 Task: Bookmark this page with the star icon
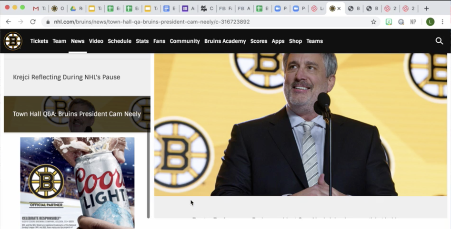pos(373,22)
